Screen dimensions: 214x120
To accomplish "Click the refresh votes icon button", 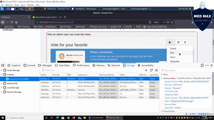I will [x=178, y=42].
